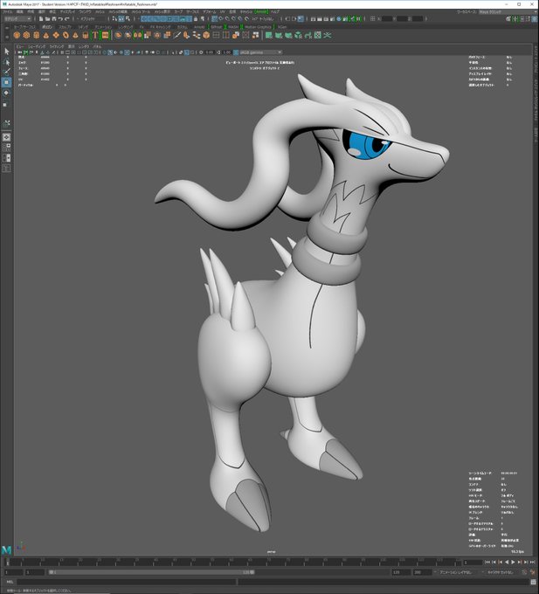539x594 pixels.
Task: Switch to the Motion Graphics shelf tab
Action: (258, 27)
